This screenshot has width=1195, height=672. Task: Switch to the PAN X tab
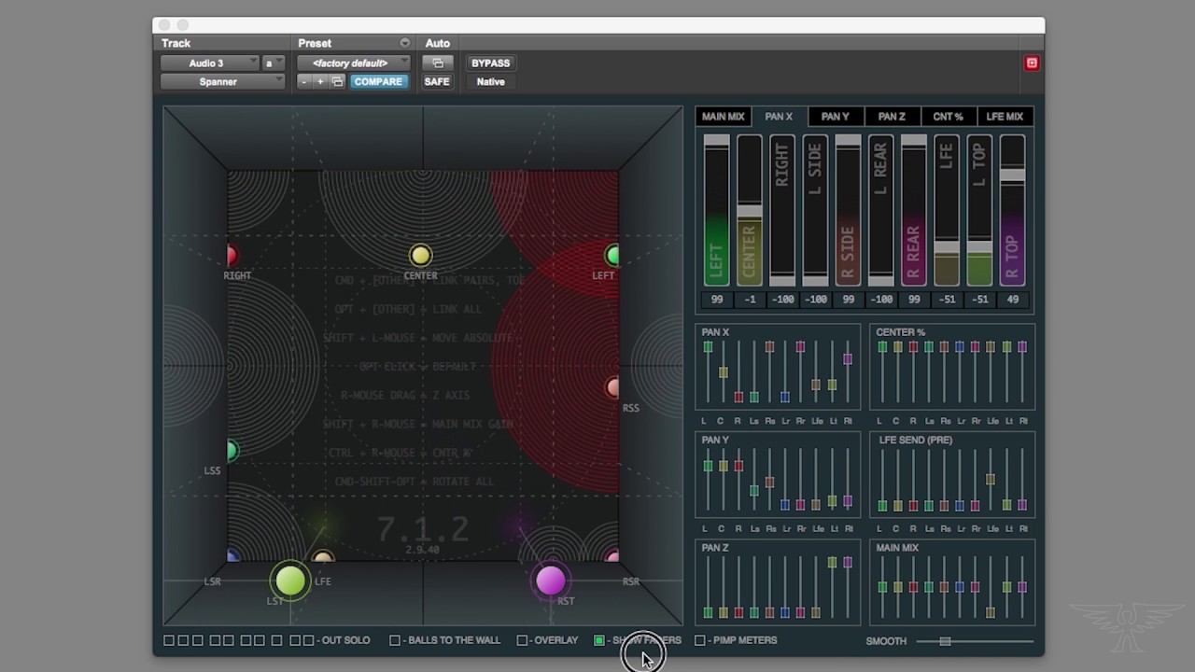click(x=779, y=117)
